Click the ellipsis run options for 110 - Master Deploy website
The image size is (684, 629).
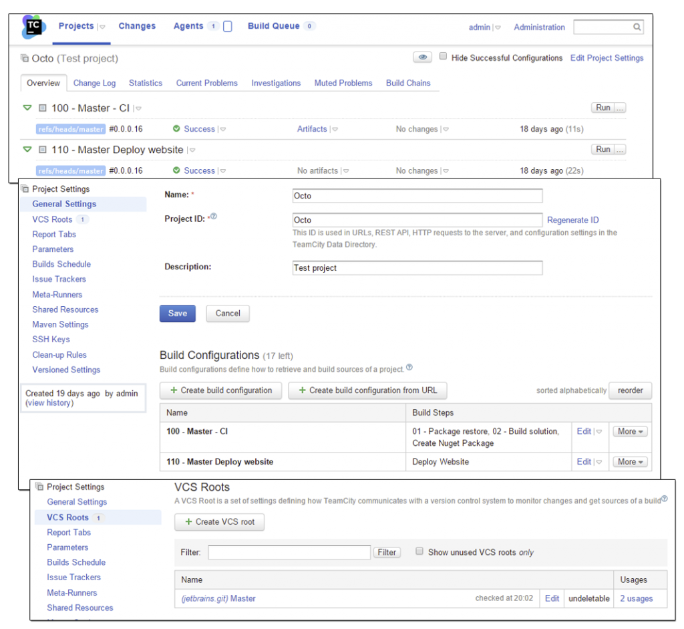(620, 149)
